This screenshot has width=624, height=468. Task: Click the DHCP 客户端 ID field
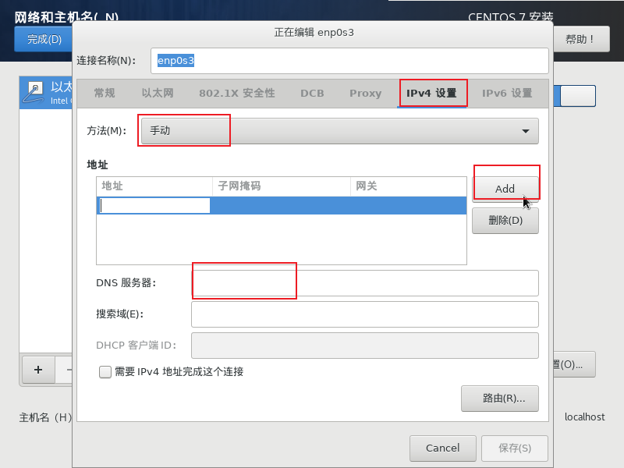coord(365,346)
